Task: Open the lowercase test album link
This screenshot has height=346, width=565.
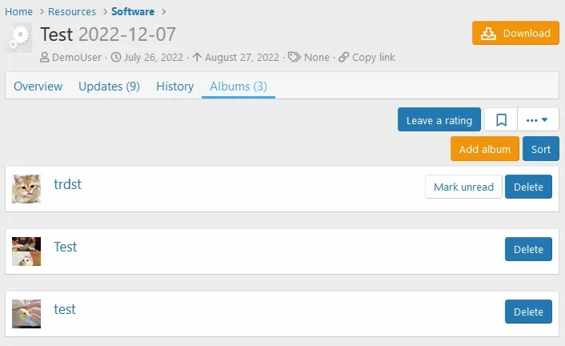Action: pyautogui.click(x=65, y=309)
